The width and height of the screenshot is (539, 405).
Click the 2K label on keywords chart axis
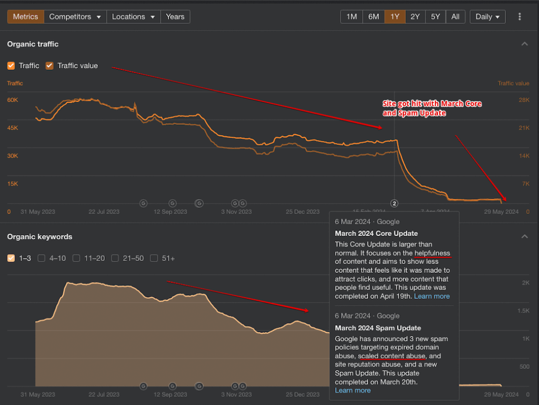(x=526, y=282)
